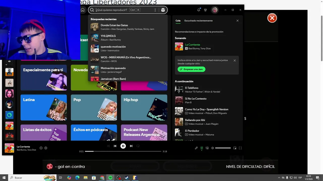
Task: Open 'Connect to a device' icon
Action: [x=207, y=148]
